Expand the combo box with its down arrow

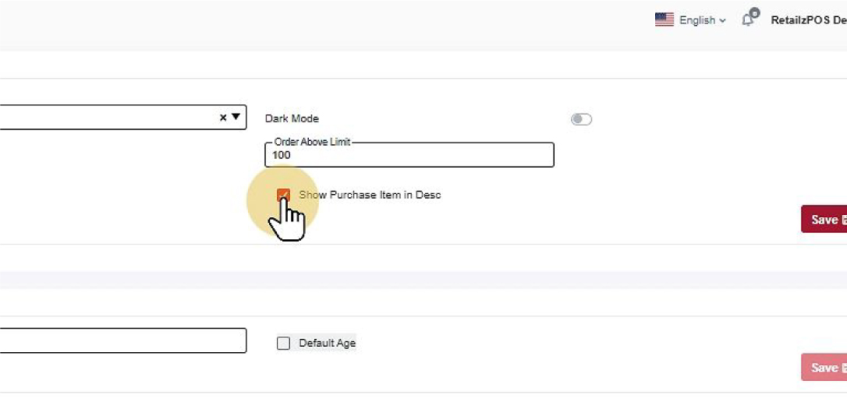click(236, 118)
